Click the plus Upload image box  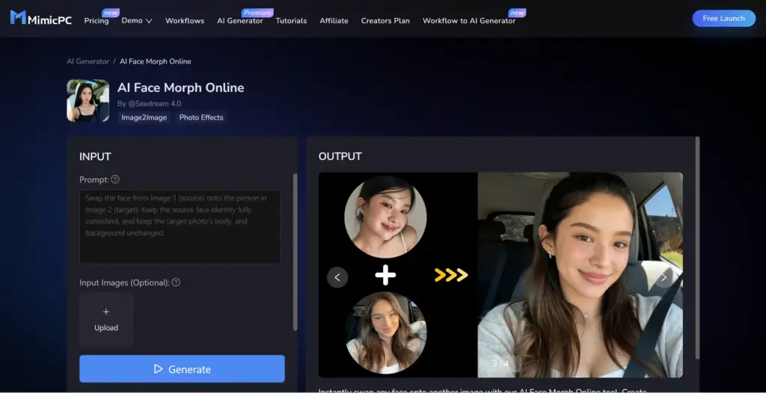(x=106, y=320)
